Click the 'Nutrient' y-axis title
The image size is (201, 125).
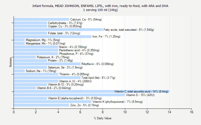tap(11, 62)
